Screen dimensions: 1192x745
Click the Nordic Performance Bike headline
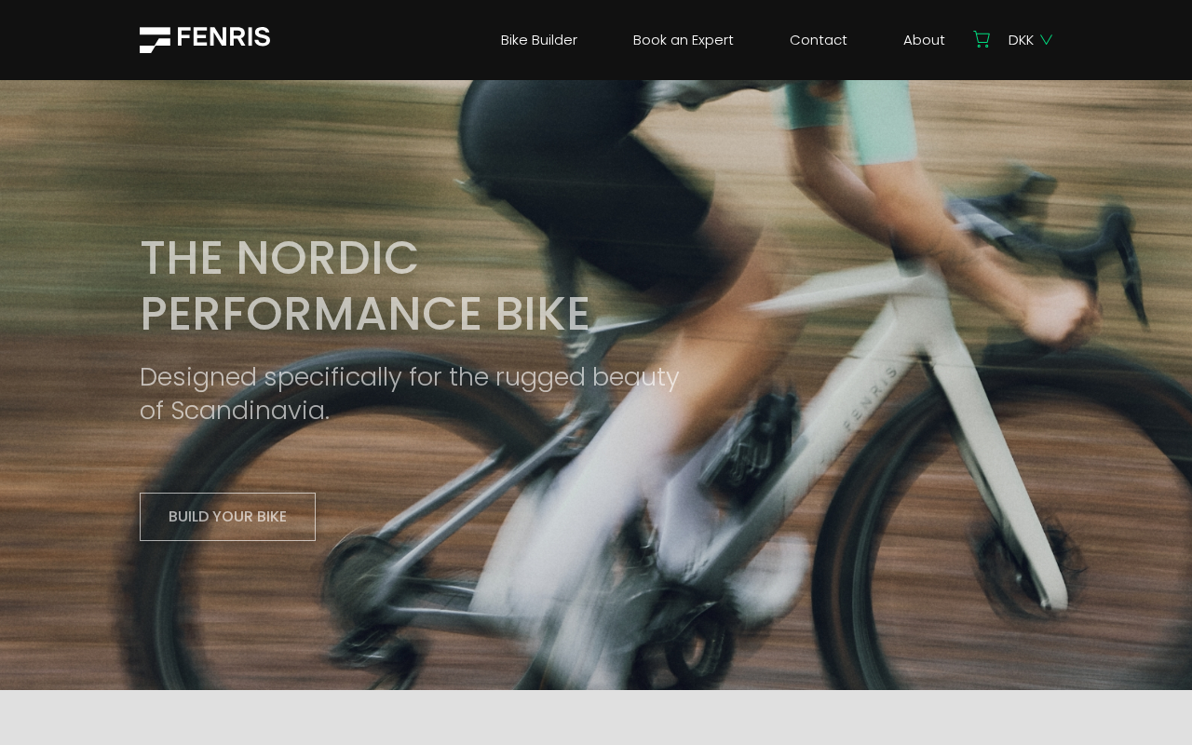tap(365, 286)
